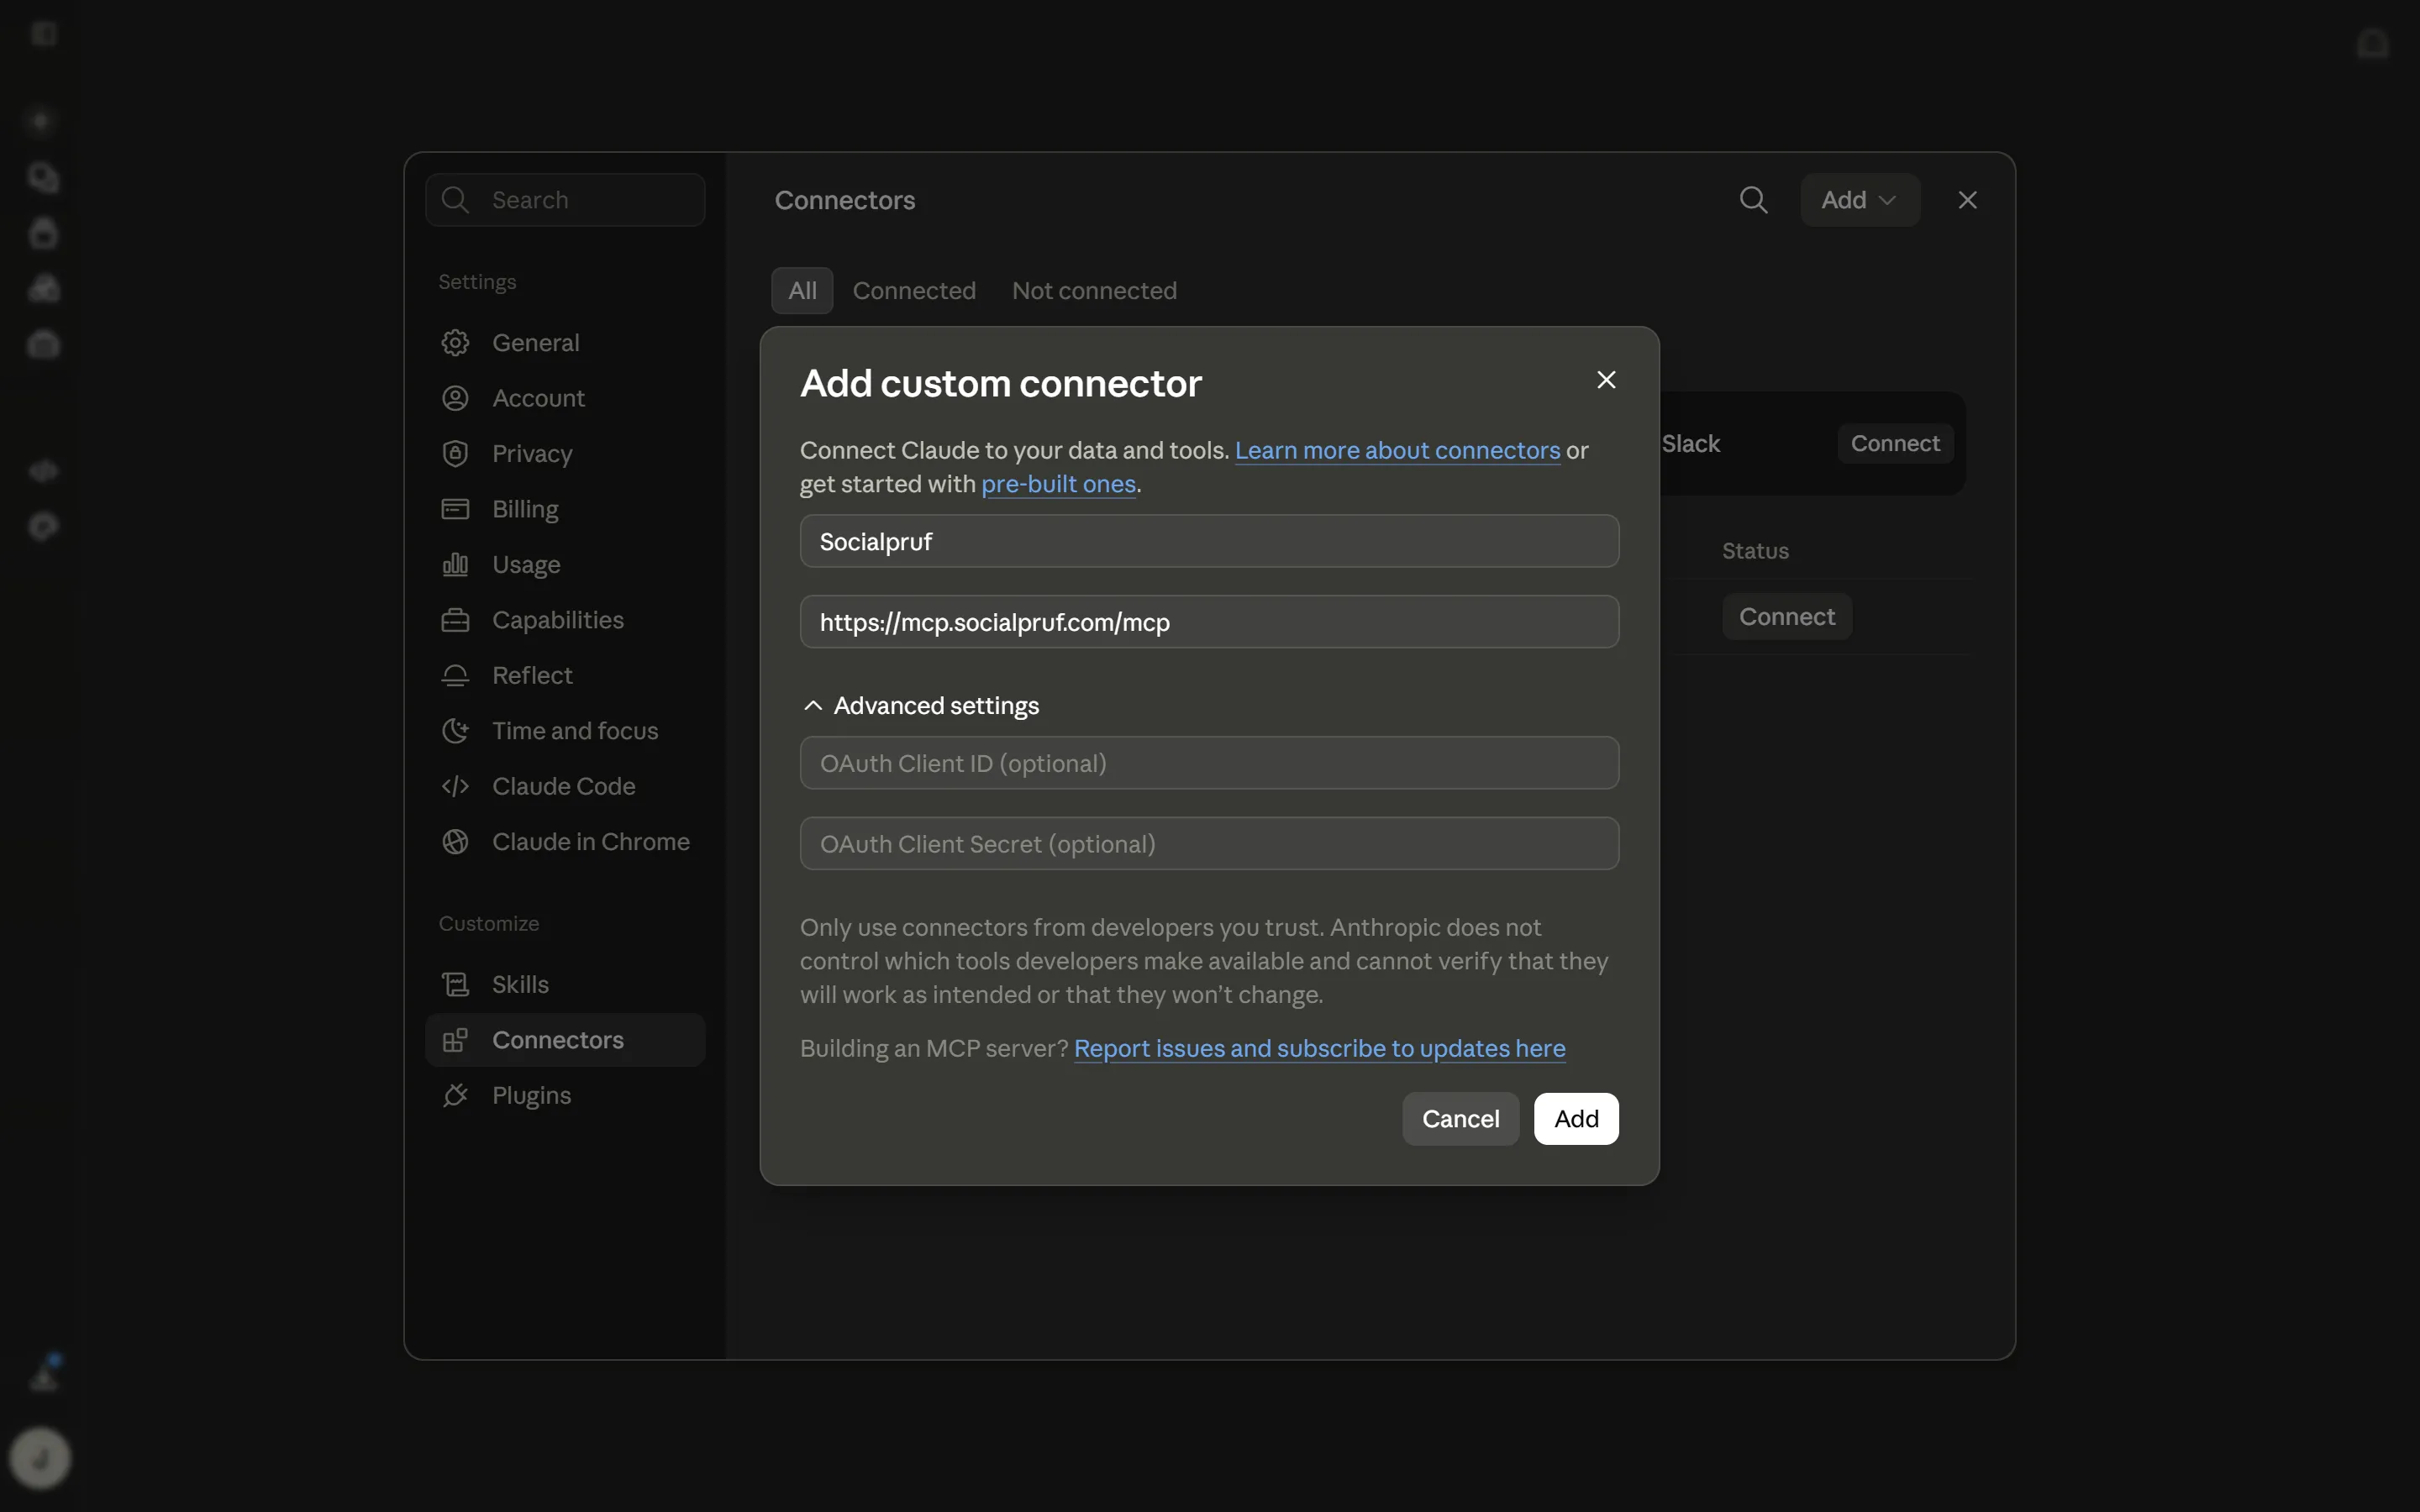Toggle the app sidebar icon at top-left
The height and width of the screenshot is (1512, 2420).
(43, 34)
